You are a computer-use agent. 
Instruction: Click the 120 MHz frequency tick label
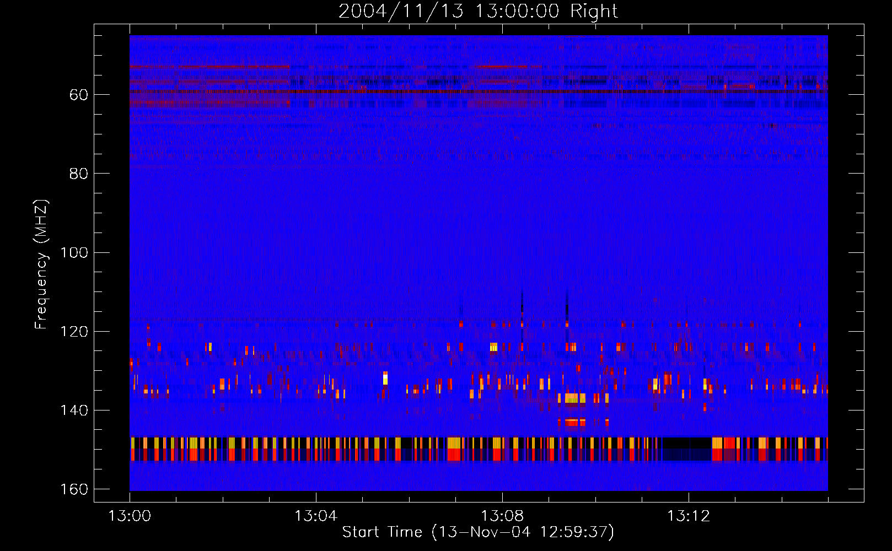pyautogui.click(x=74, y=332)
